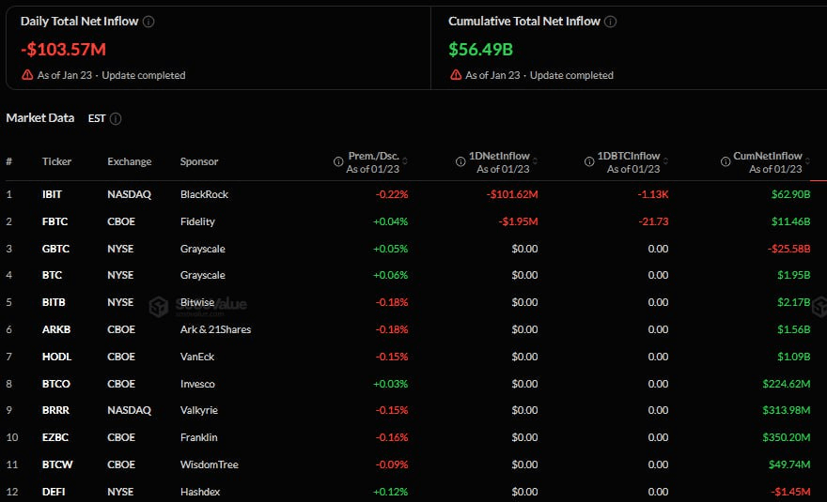This screenshot has width=827, height=502.
Task: Click info icon beside Daily Total Net Inflow
Action: click(x=148, y=22)
